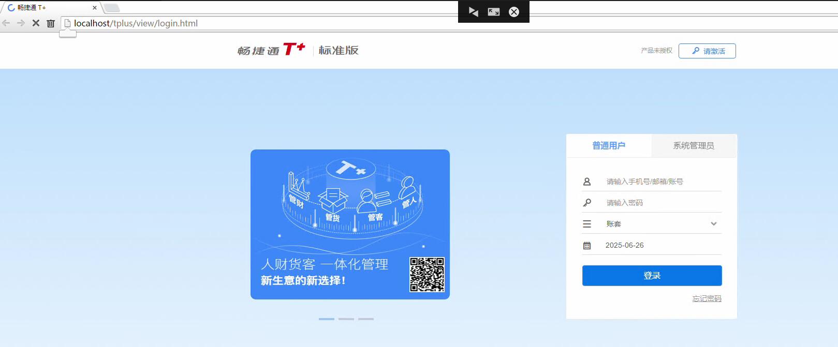Expand 账套 with chevron arrow

[714, 224]
